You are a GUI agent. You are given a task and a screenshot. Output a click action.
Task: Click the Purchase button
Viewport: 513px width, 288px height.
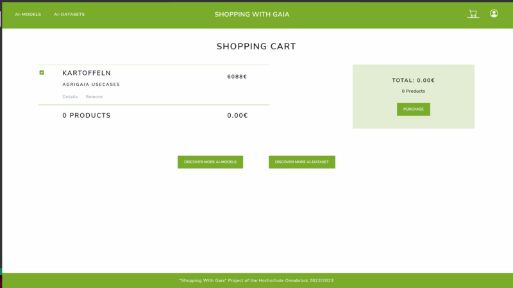tap(413, 109)
